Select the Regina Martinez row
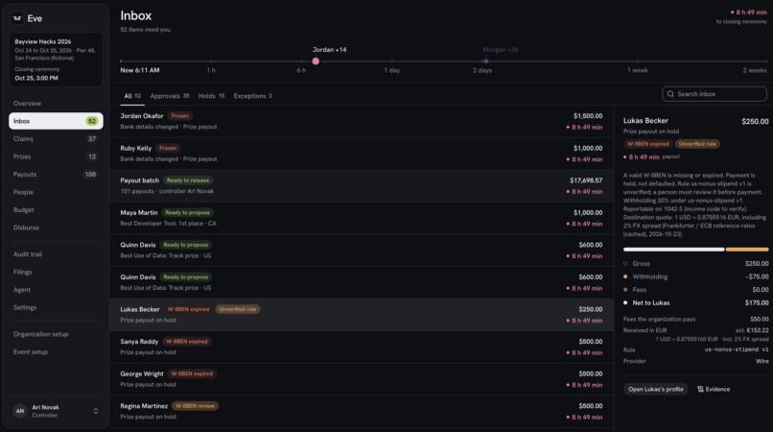 [362, 411]
